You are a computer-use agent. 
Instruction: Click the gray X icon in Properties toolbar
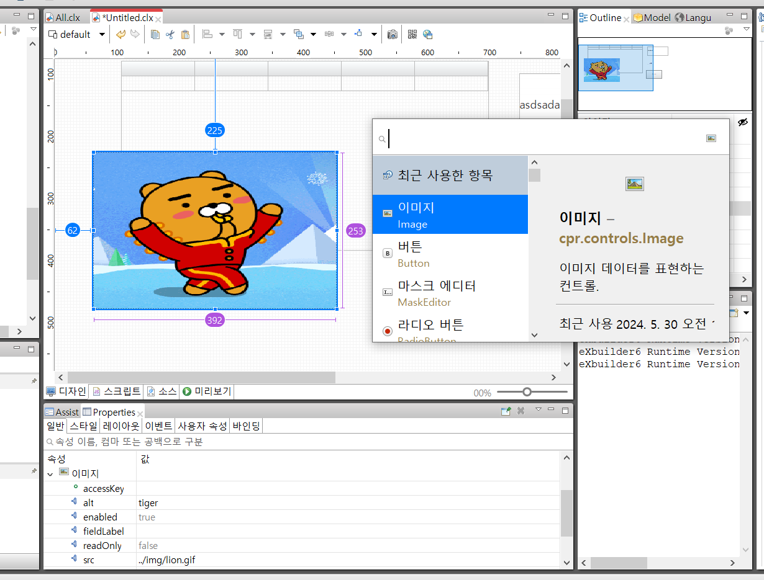coord(521,411)
